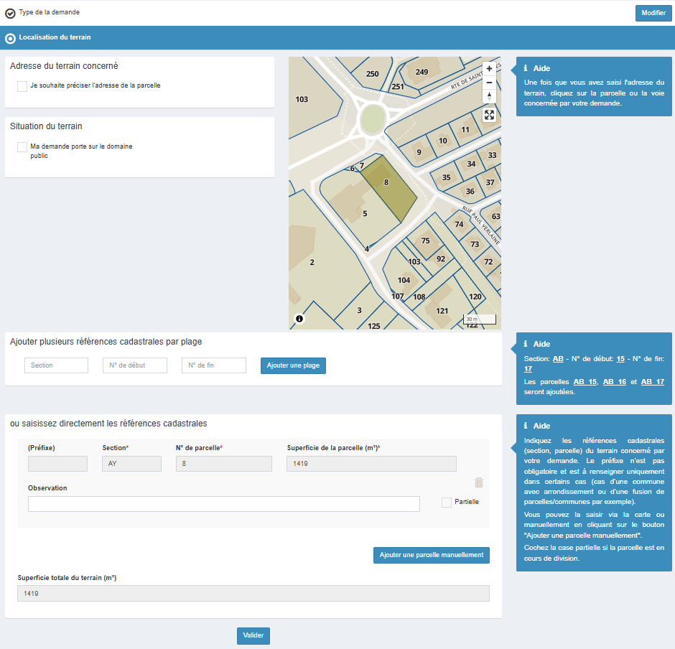The width and height of the screenshot is (675, 649).
Task: Click the Observation text field
Action: [223, 504]
